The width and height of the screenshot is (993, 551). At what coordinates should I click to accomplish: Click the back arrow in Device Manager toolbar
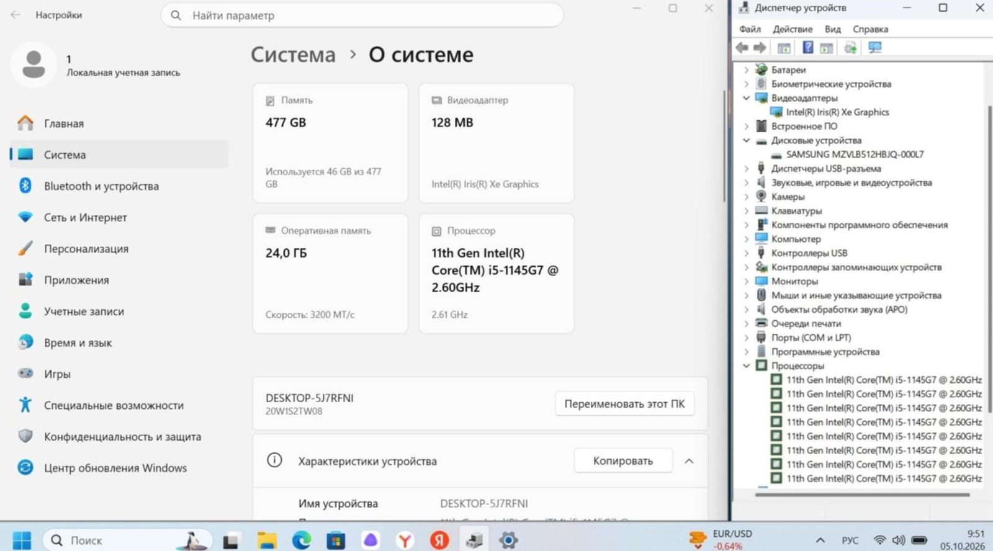tap(742, 47)
